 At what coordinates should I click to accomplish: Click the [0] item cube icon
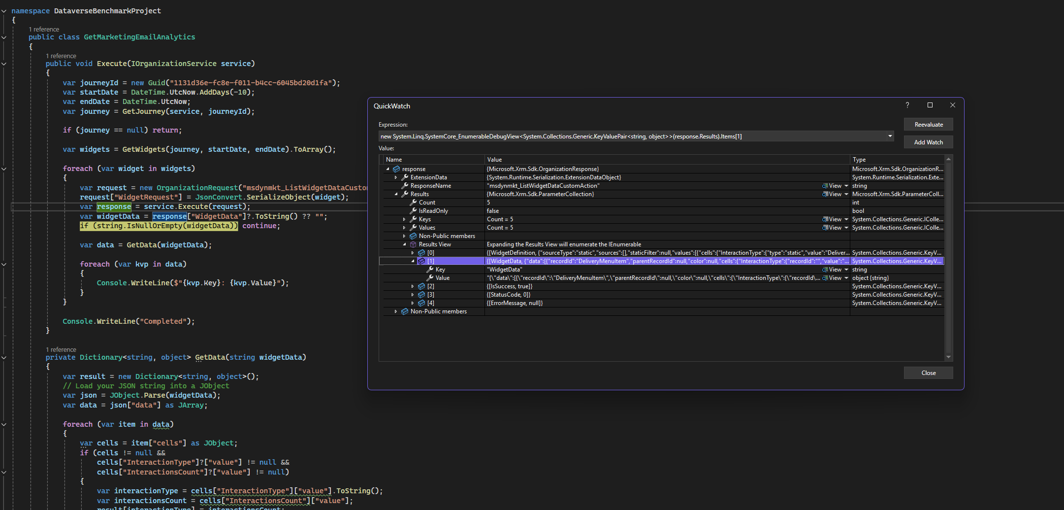(421, 253)
